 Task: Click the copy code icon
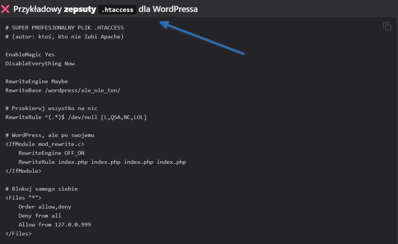387,26
